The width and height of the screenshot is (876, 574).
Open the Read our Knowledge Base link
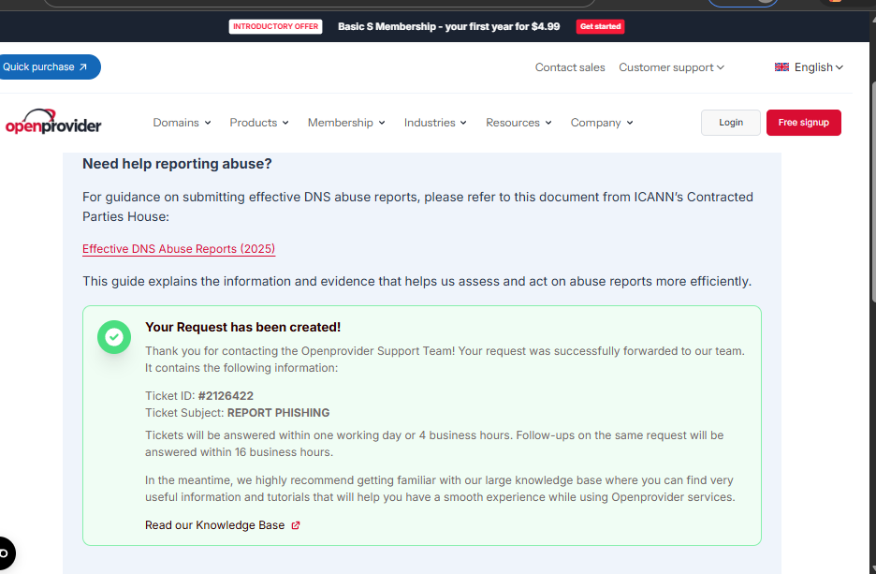click(x=223, y=525)
